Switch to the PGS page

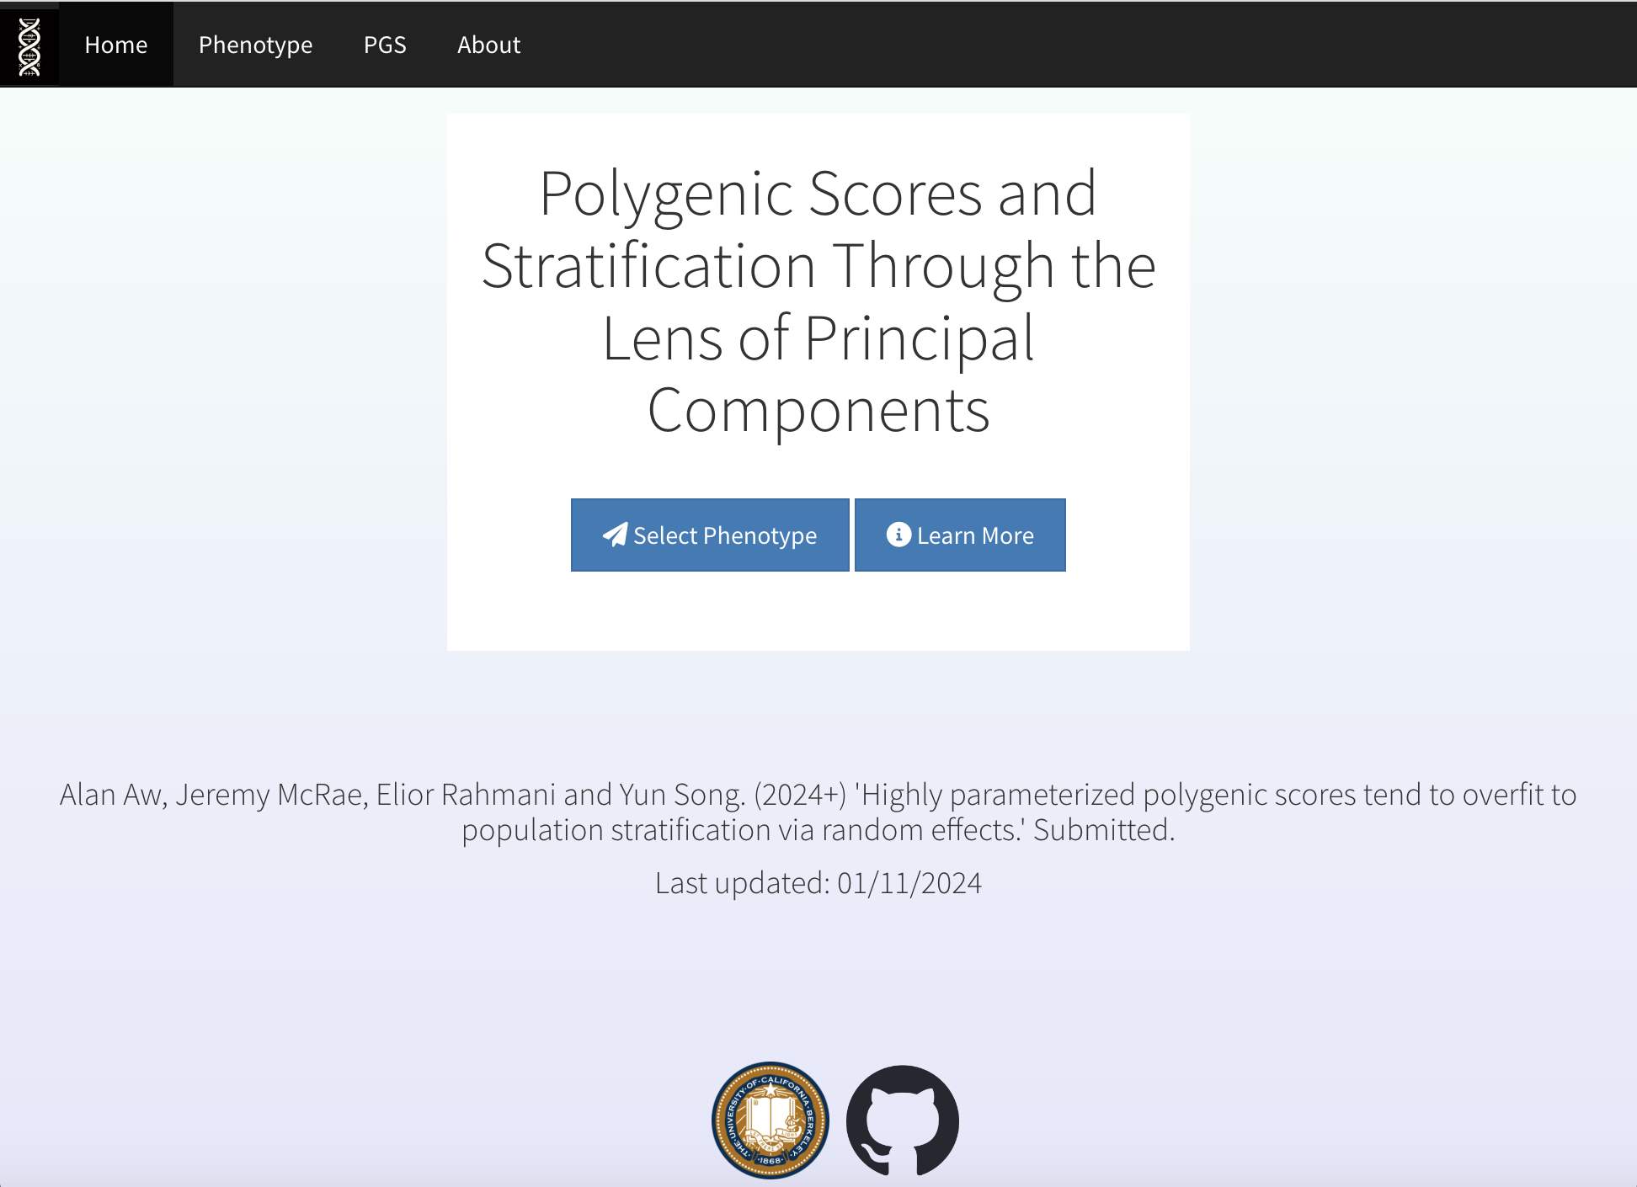tap(385, 45)
